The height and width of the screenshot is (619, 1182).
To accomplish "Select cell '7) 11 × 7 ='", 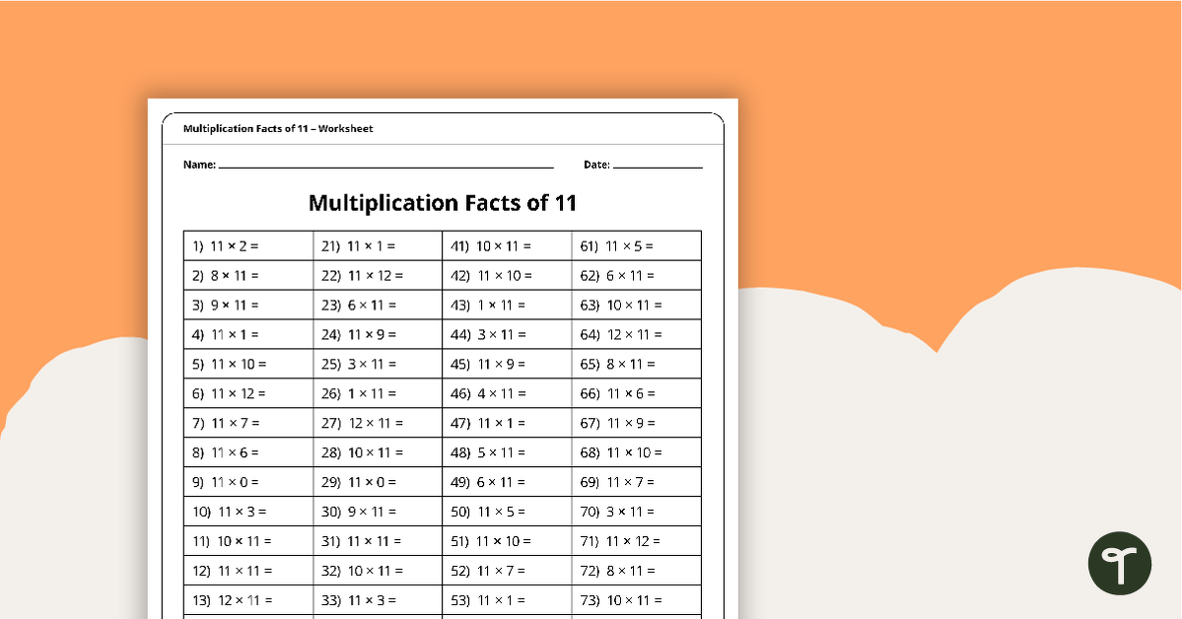I will click(x=248, y=422).
